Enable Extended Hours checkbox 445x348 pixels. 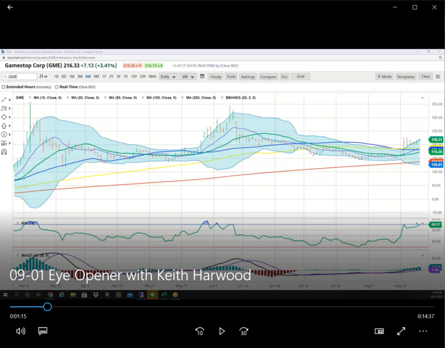[x=4, y=87]
